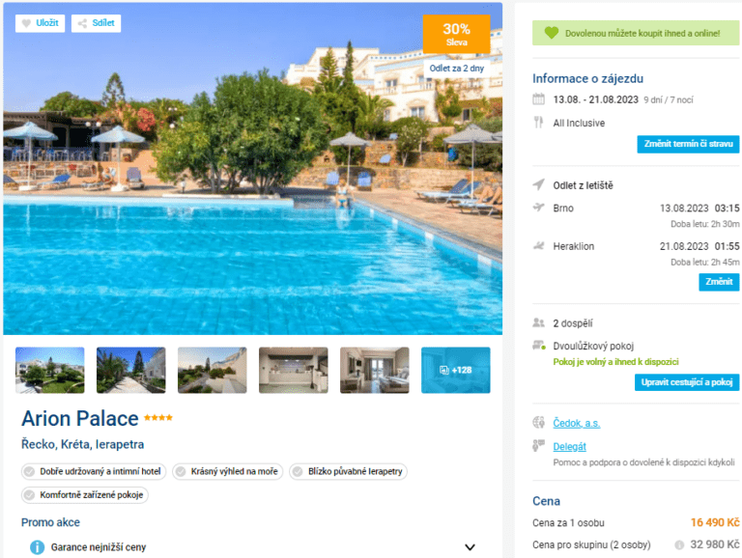
Task: Toggle the 'Komfortně zařízené pokoje' tag
Action: 85,495
